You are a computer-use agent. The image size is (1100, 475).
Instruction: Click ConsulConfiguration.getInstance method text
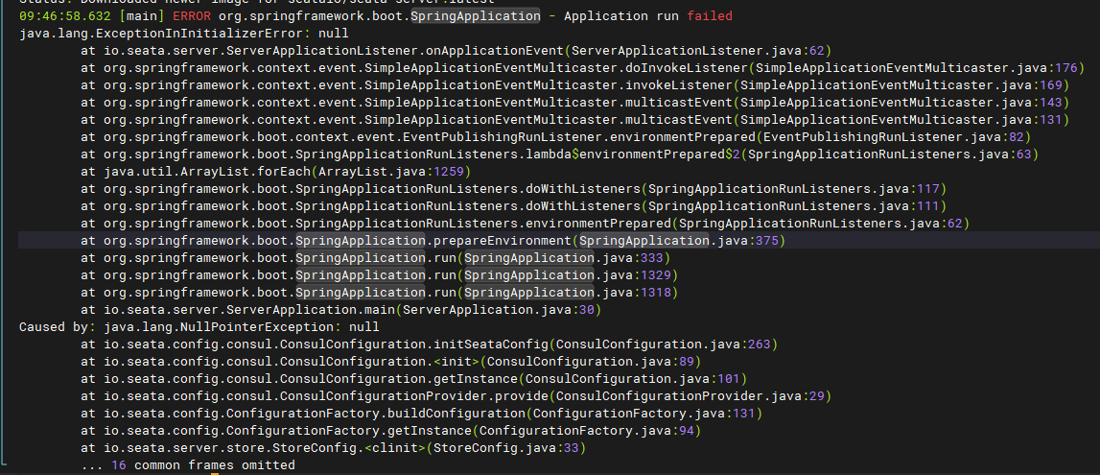398,378
